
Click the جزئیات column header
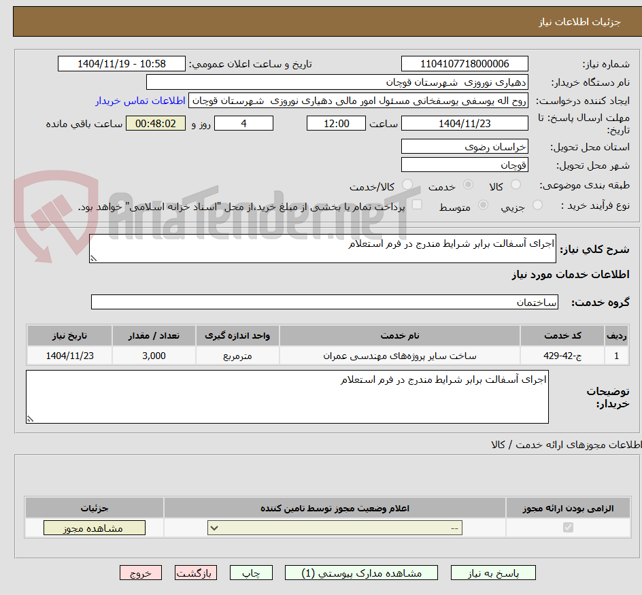pos(94,508)
